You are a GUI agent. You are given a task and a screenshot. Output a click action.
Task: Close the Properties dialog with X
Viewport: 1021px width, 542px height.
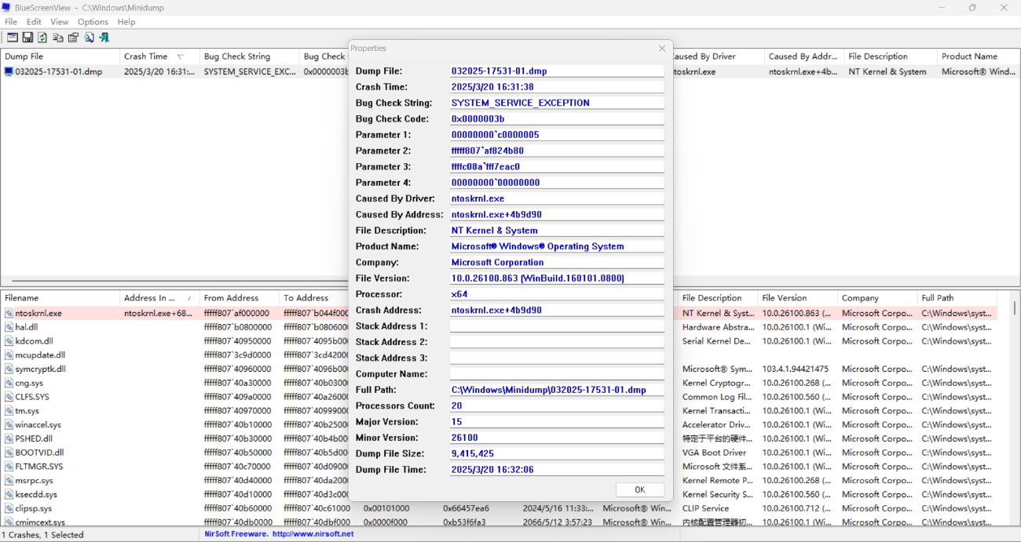coord(661,49)
